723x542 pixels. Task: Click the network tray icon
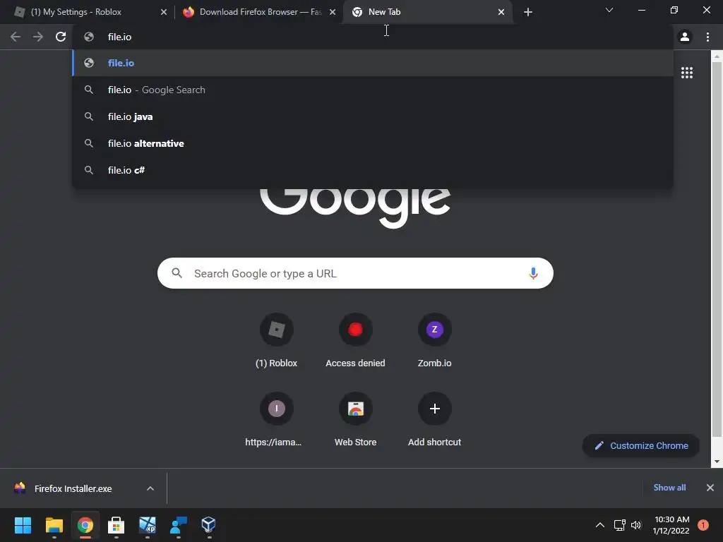[619, 525]
